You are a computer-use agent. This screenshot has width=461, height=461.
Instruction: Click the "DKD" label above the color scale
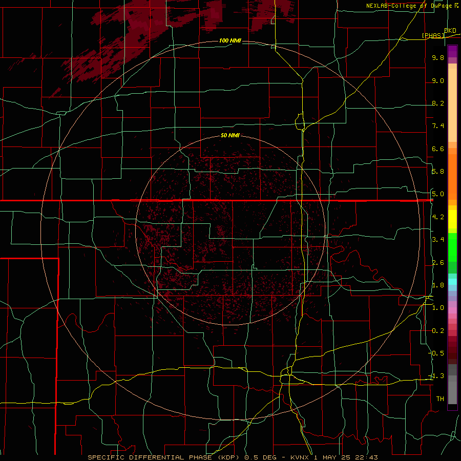pyautogui.click(x=450, y=31)
